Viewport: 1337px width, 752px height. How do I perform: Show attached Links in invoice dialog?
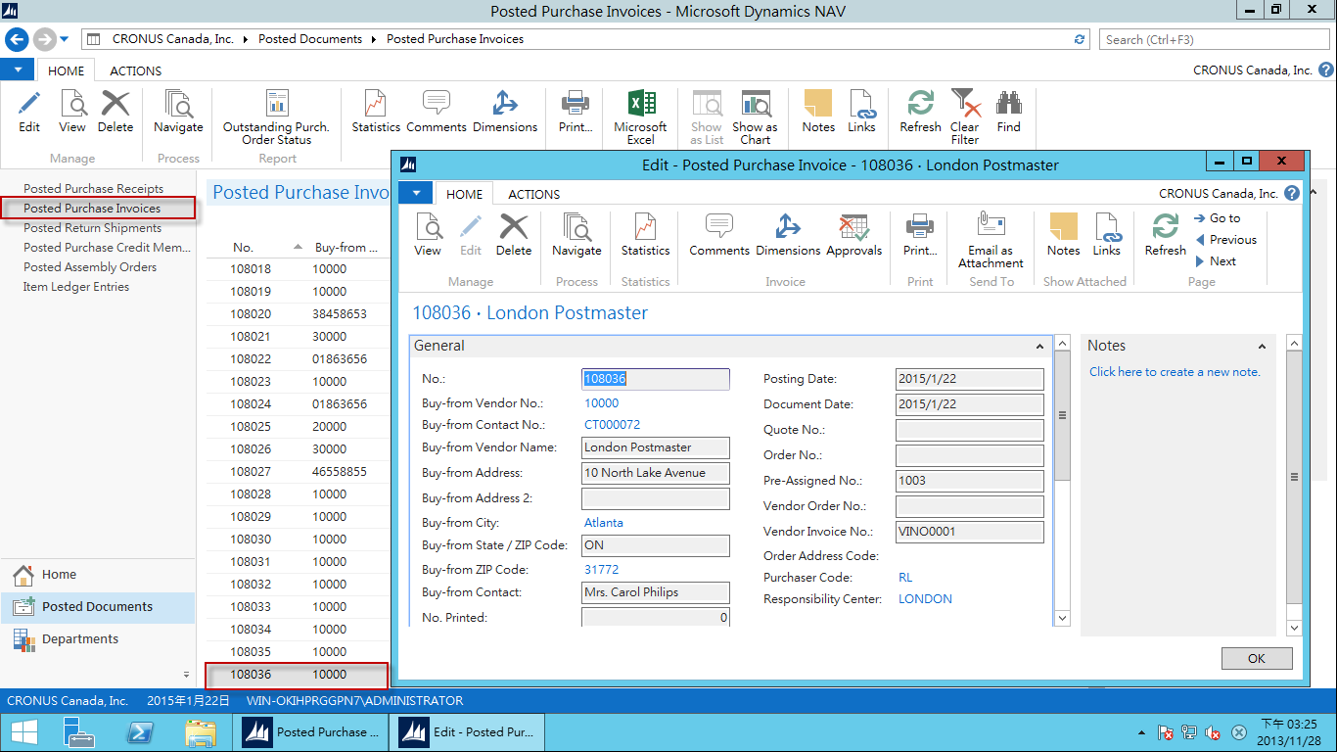1107,235
